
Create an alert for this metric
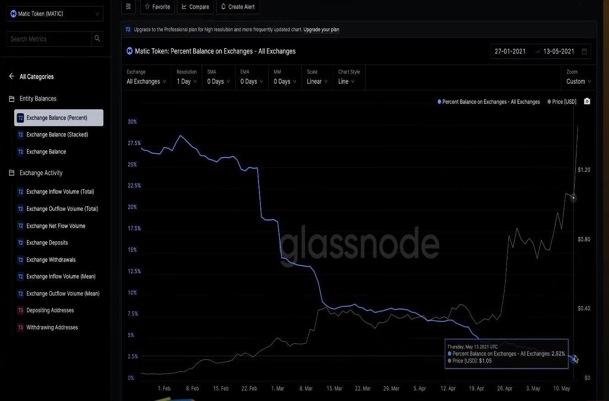pos(238,7)
